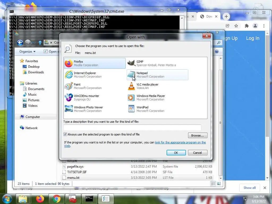Viewport: 272px width, 204px height.
Task: Select the TXTSETUP.SIF file row
Action: [x=137, y=172]
